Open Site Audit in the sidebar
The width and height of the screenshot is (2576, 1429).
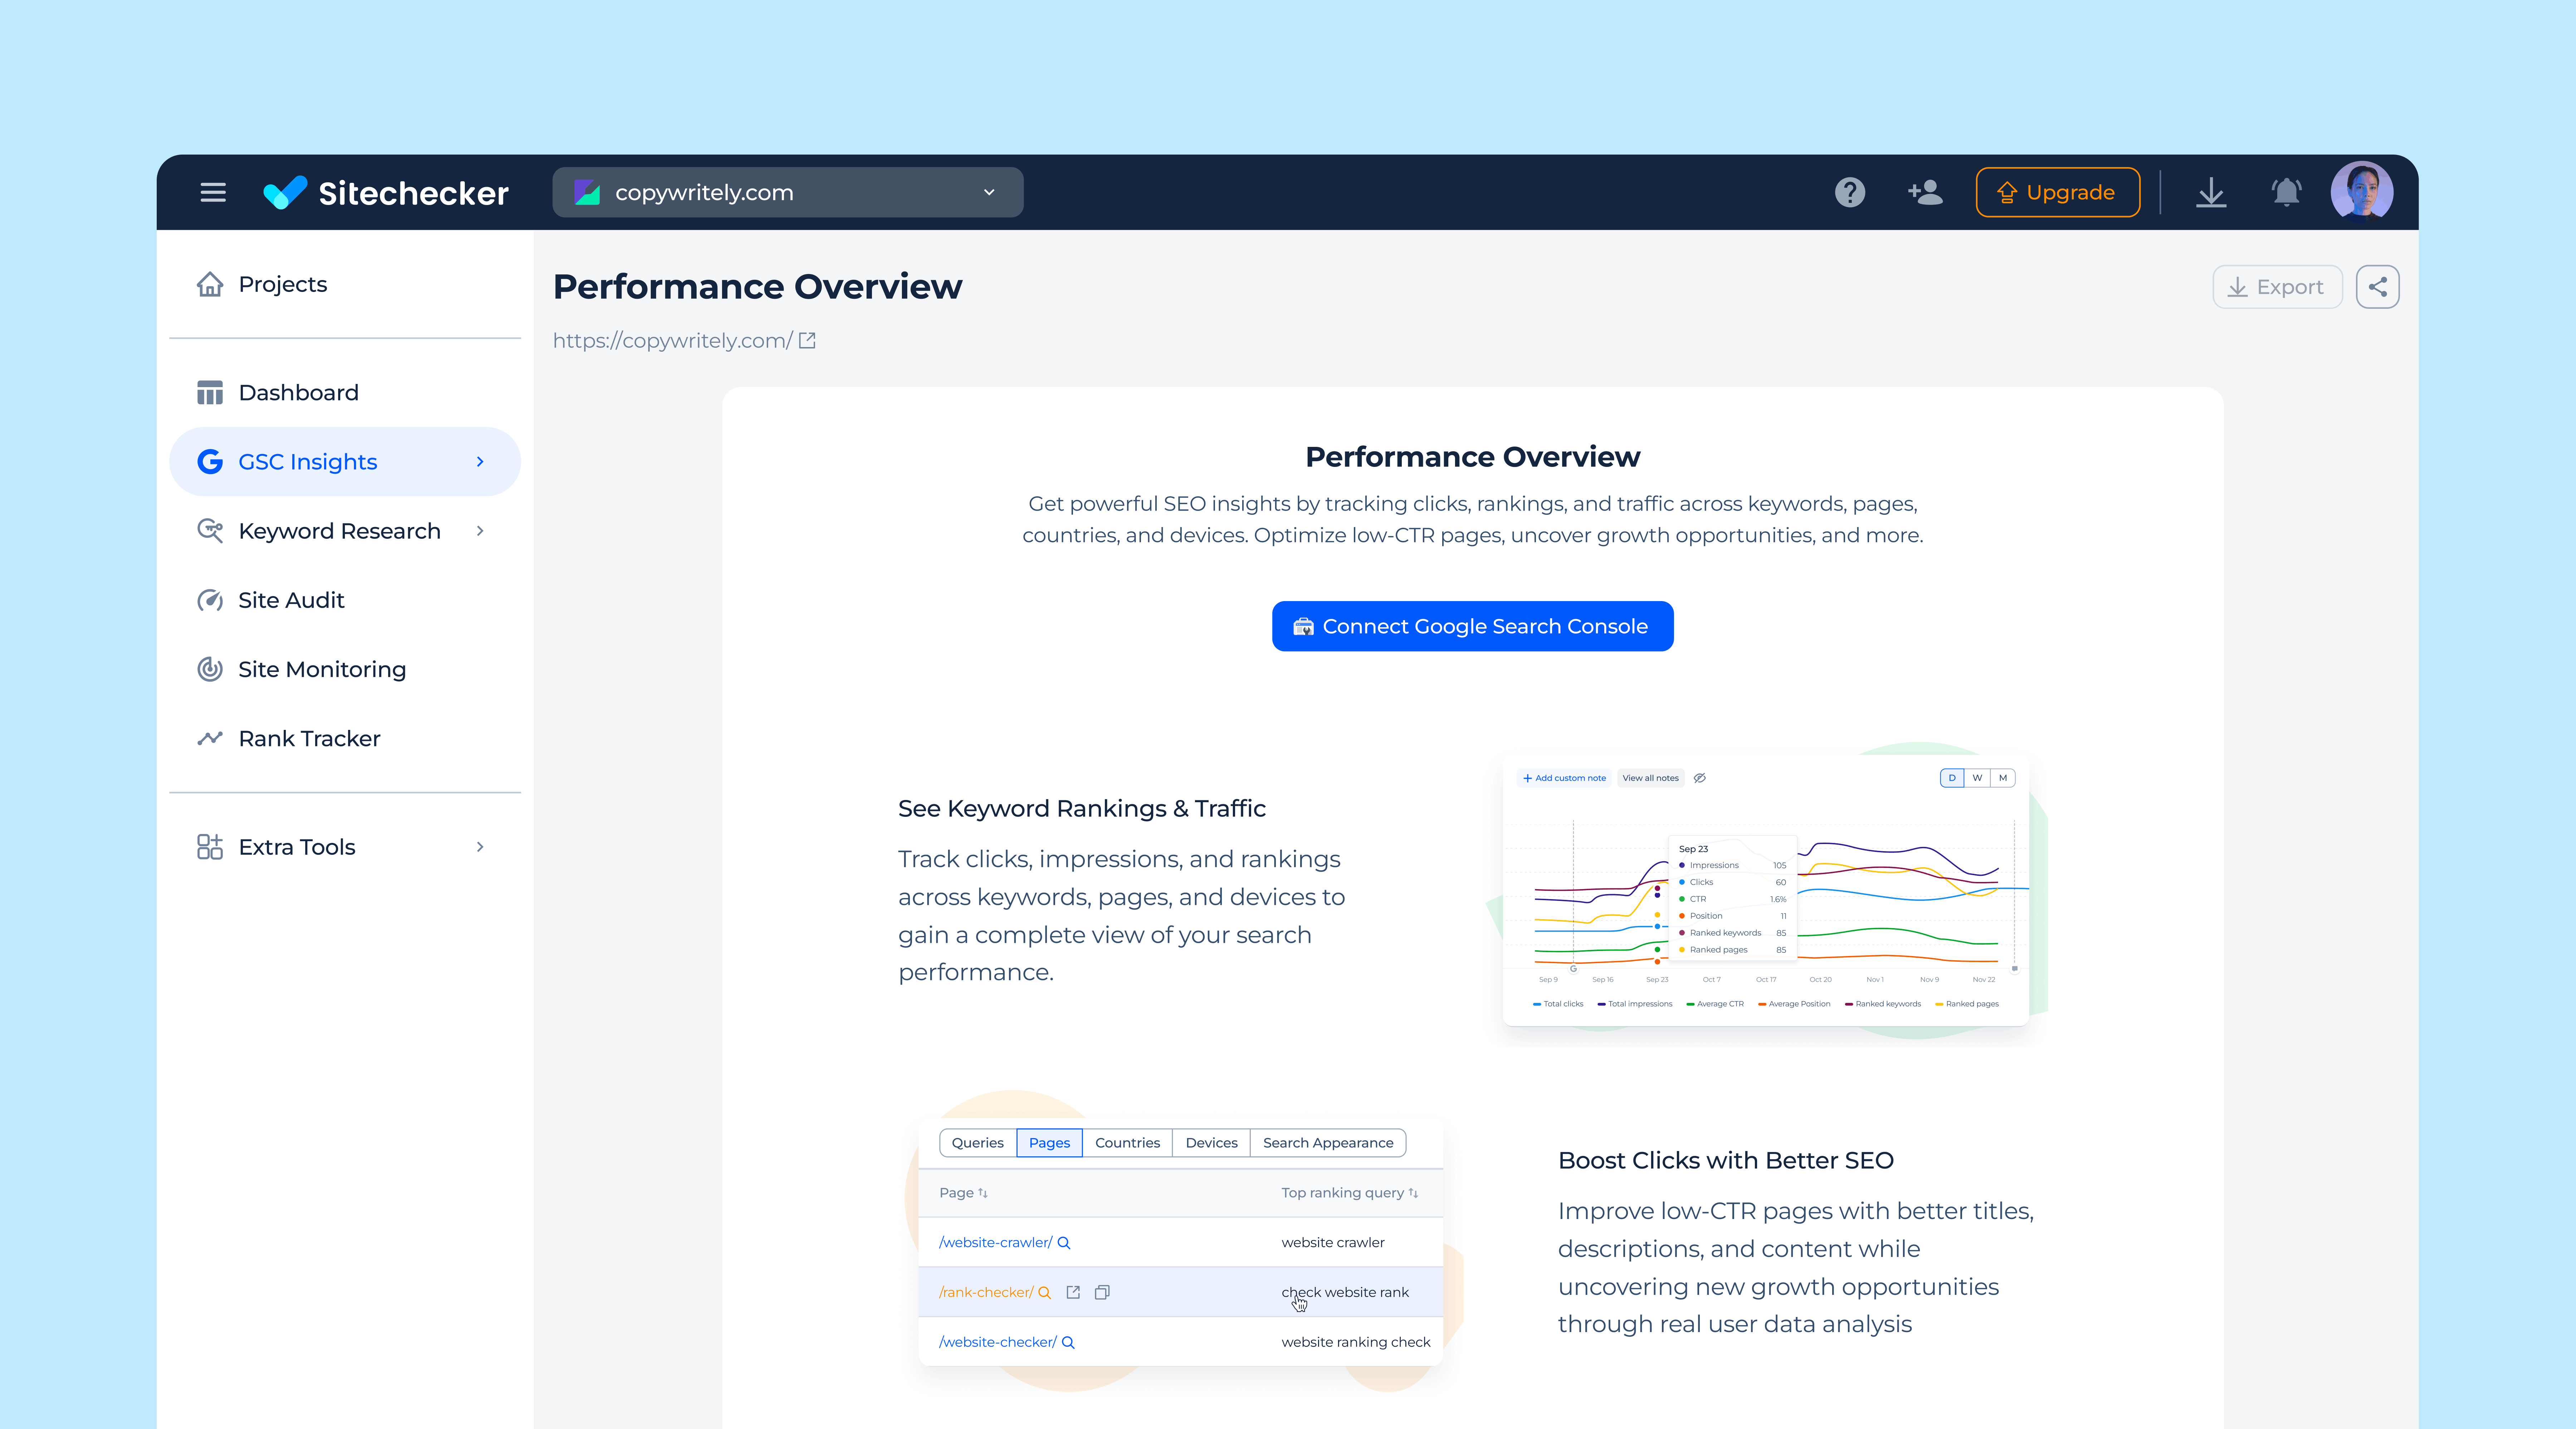pyautogui.click(x=291, y=600)
